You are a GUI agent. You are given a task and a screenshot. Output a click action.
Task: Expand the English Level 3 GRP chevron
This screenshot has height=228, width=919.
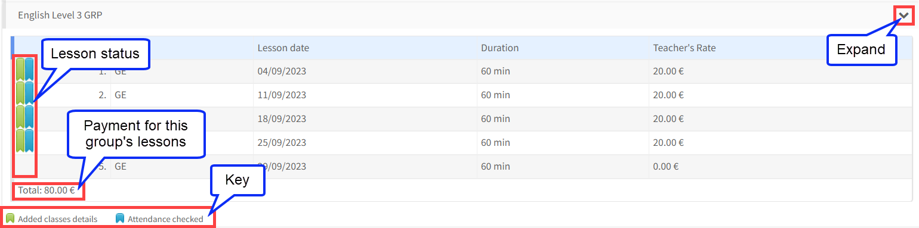pos(903,15)
